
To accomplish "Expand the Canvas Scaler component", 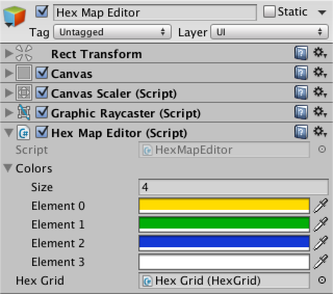I will pyautogui.click(x=9, y=92).
